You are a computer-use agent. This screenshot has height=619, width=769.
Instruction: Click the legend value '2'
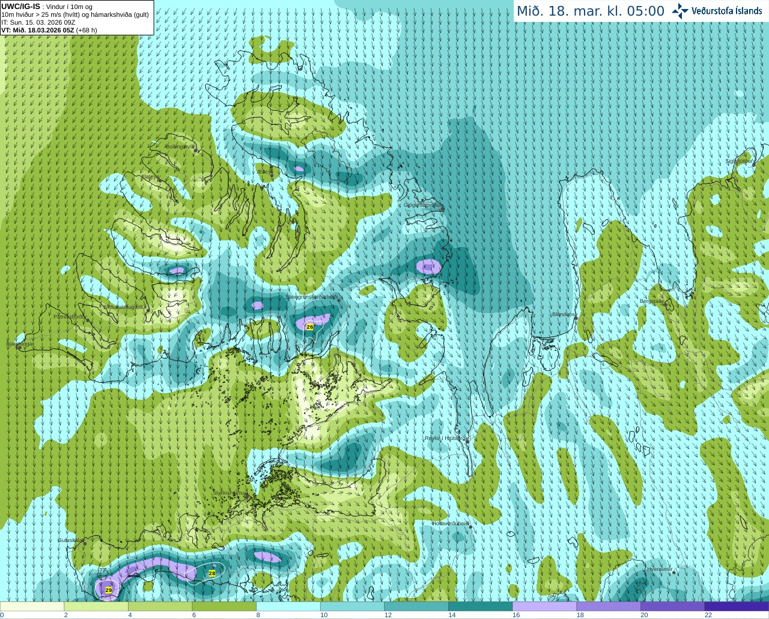[66, 615]
